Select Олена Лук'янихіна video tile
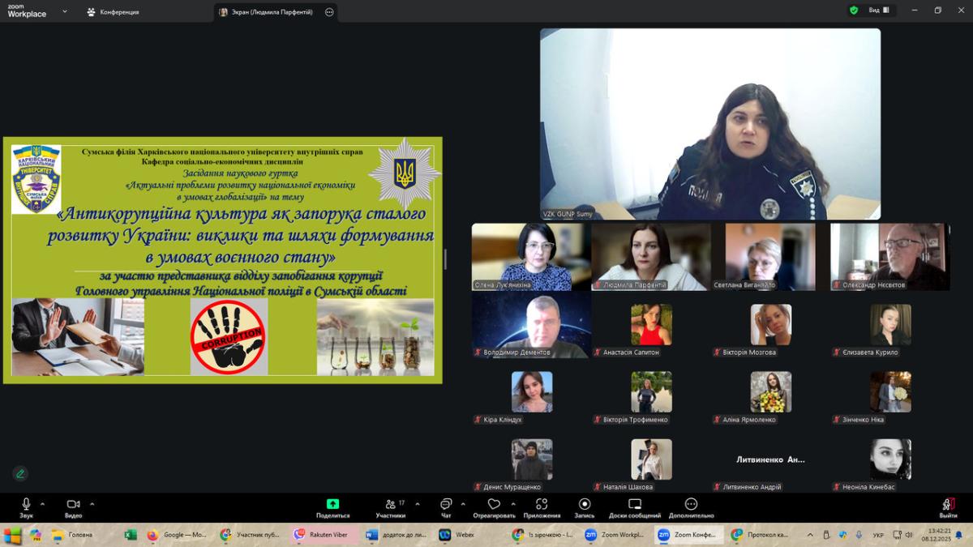 click(x=531, y=257)
